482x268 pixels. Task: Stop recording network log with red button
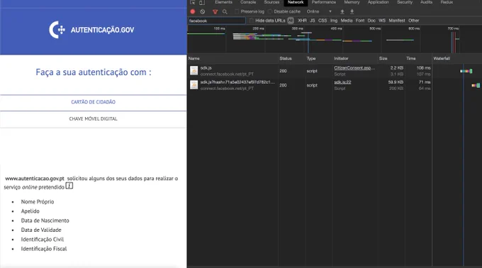pos(193,11)
